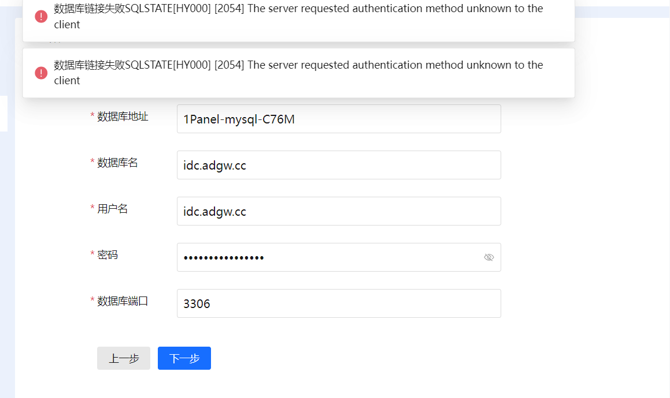Click the 用户名 field label

click(112, 209)
